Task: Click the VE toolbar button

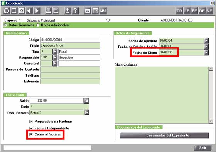Action: tap(209, 11)
